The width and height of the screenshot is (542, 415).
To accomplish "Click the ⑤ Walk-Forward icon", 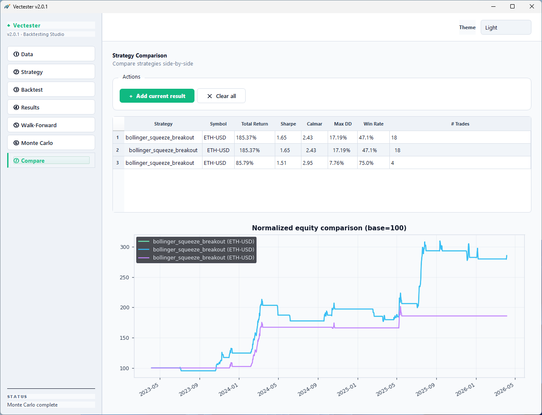I will point(16,125).
